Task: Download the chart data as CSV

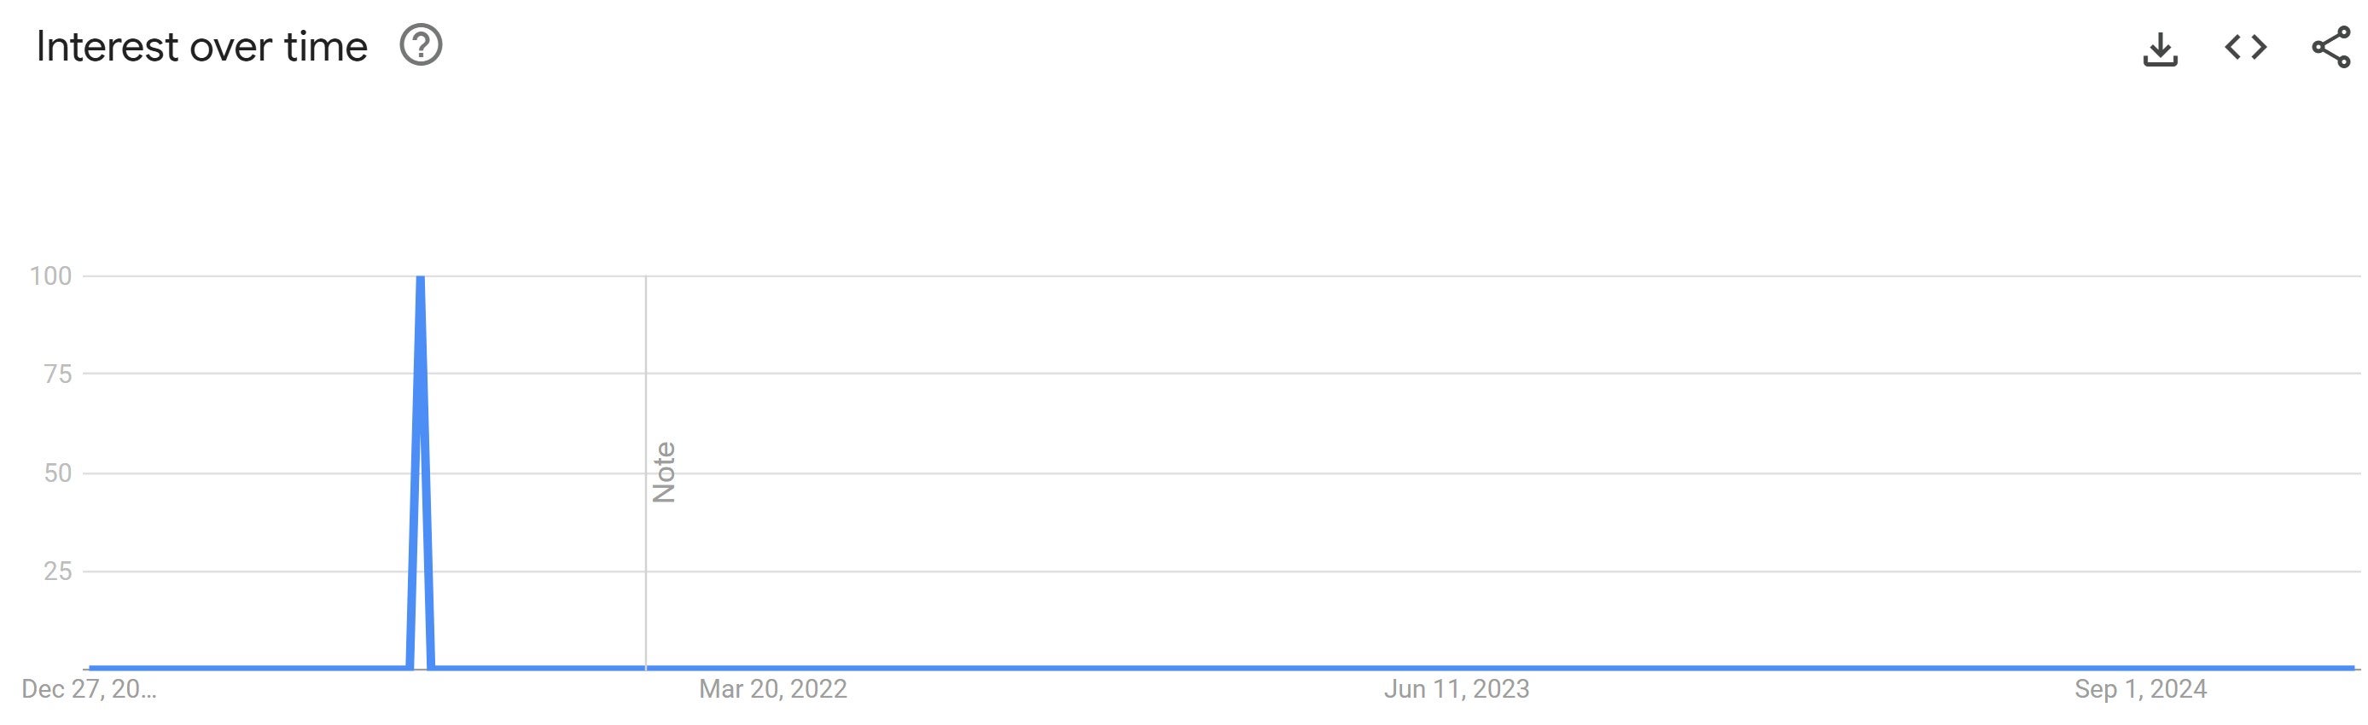Action: tap(2159, 49)
